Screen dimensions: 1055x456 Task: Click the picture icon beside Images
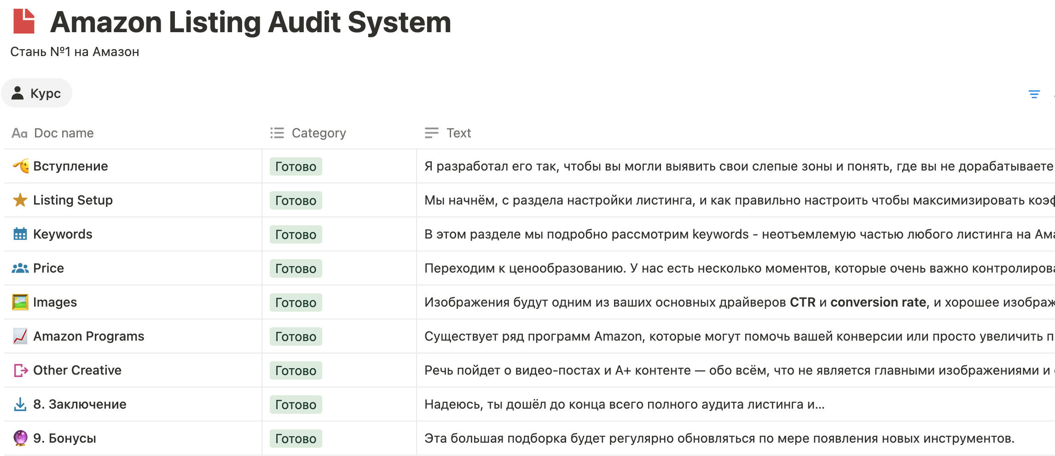[x=20, y=302]
